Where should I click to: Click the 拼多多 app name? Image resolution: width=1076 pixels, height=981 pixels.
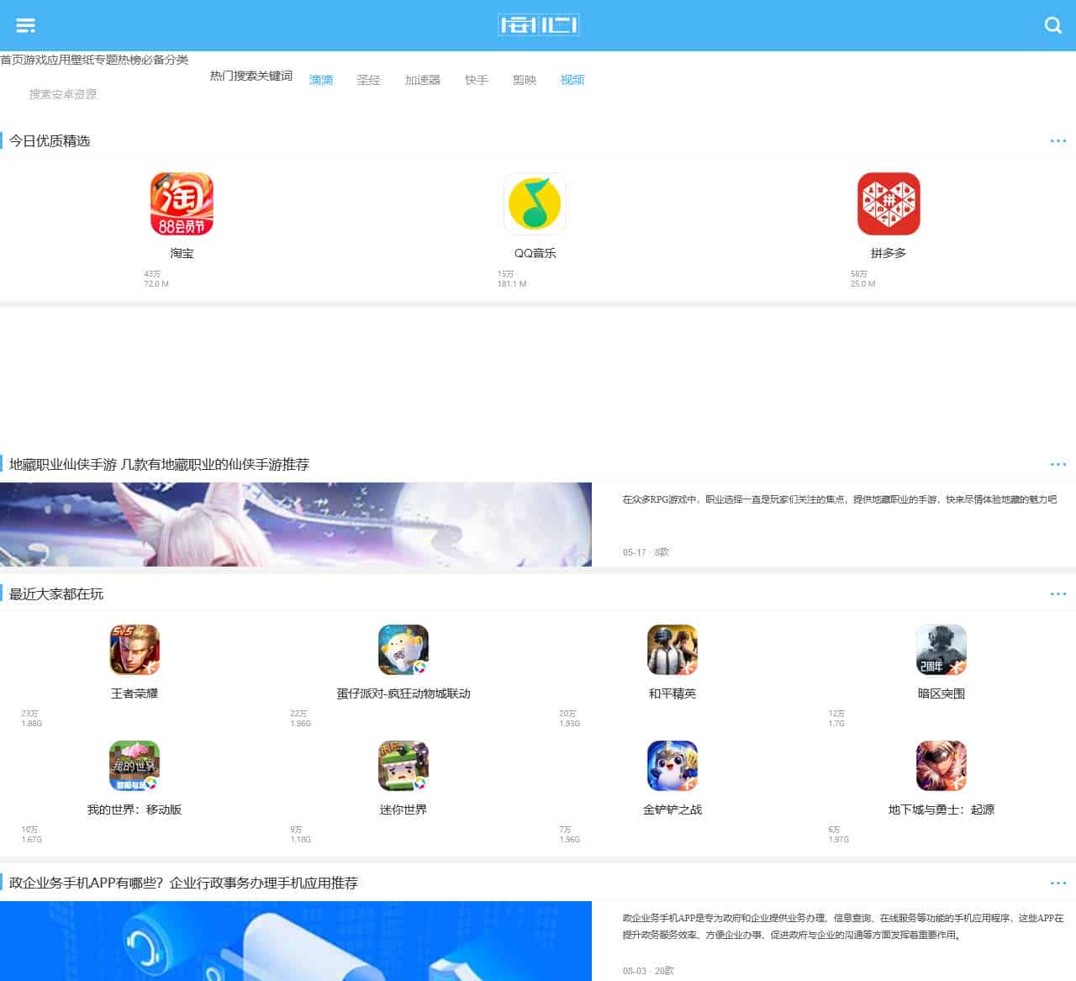(x=889, y=253)
